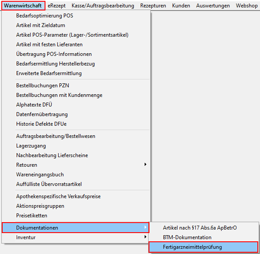Viewport: 260px width, 254px height.
Task: Open the Webshop menu
Action: click(x=247, y=6)
